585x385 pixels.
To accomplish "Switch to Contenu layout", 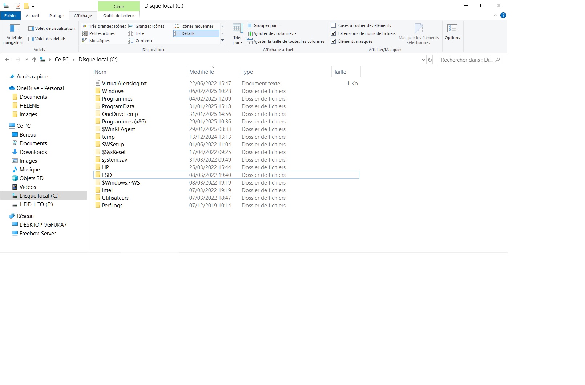I will point(140,41).
